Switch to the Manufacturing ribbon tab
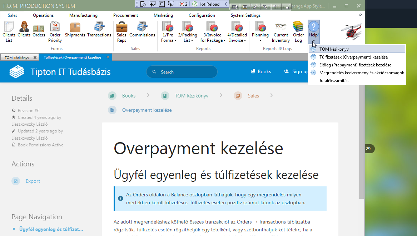This screenshot has width=417, height=236. tap(83, 15)
